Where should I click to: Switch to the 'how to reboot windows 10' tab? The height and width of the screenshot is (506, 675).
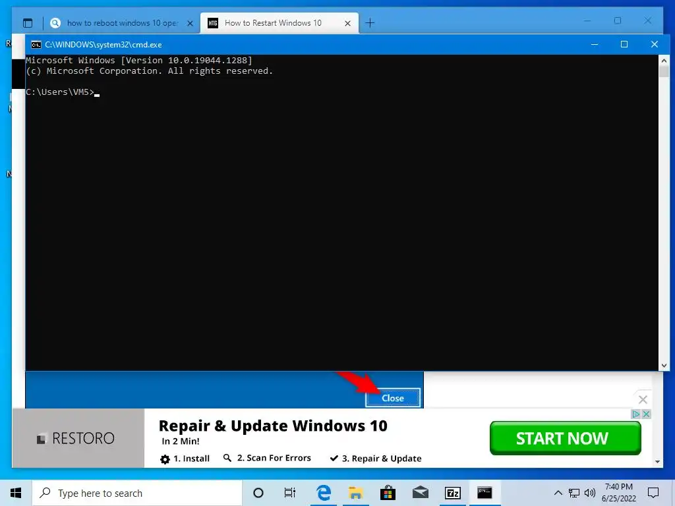[x=122, y=23]
